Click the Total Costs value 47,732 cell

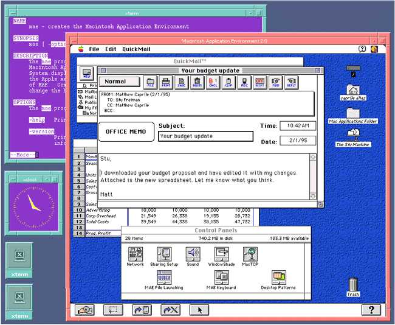(242, 222)
